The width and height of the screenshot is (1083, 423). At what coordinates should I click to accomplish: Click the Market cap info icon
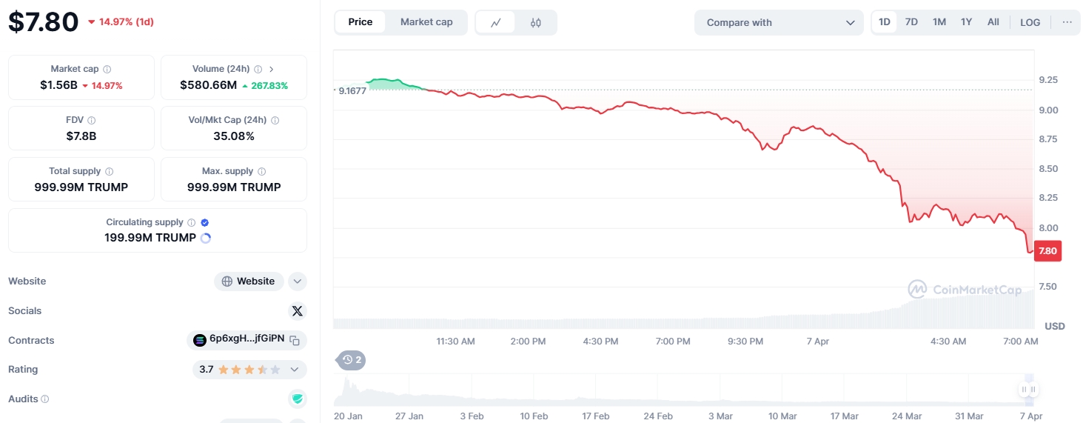[107, 69]
